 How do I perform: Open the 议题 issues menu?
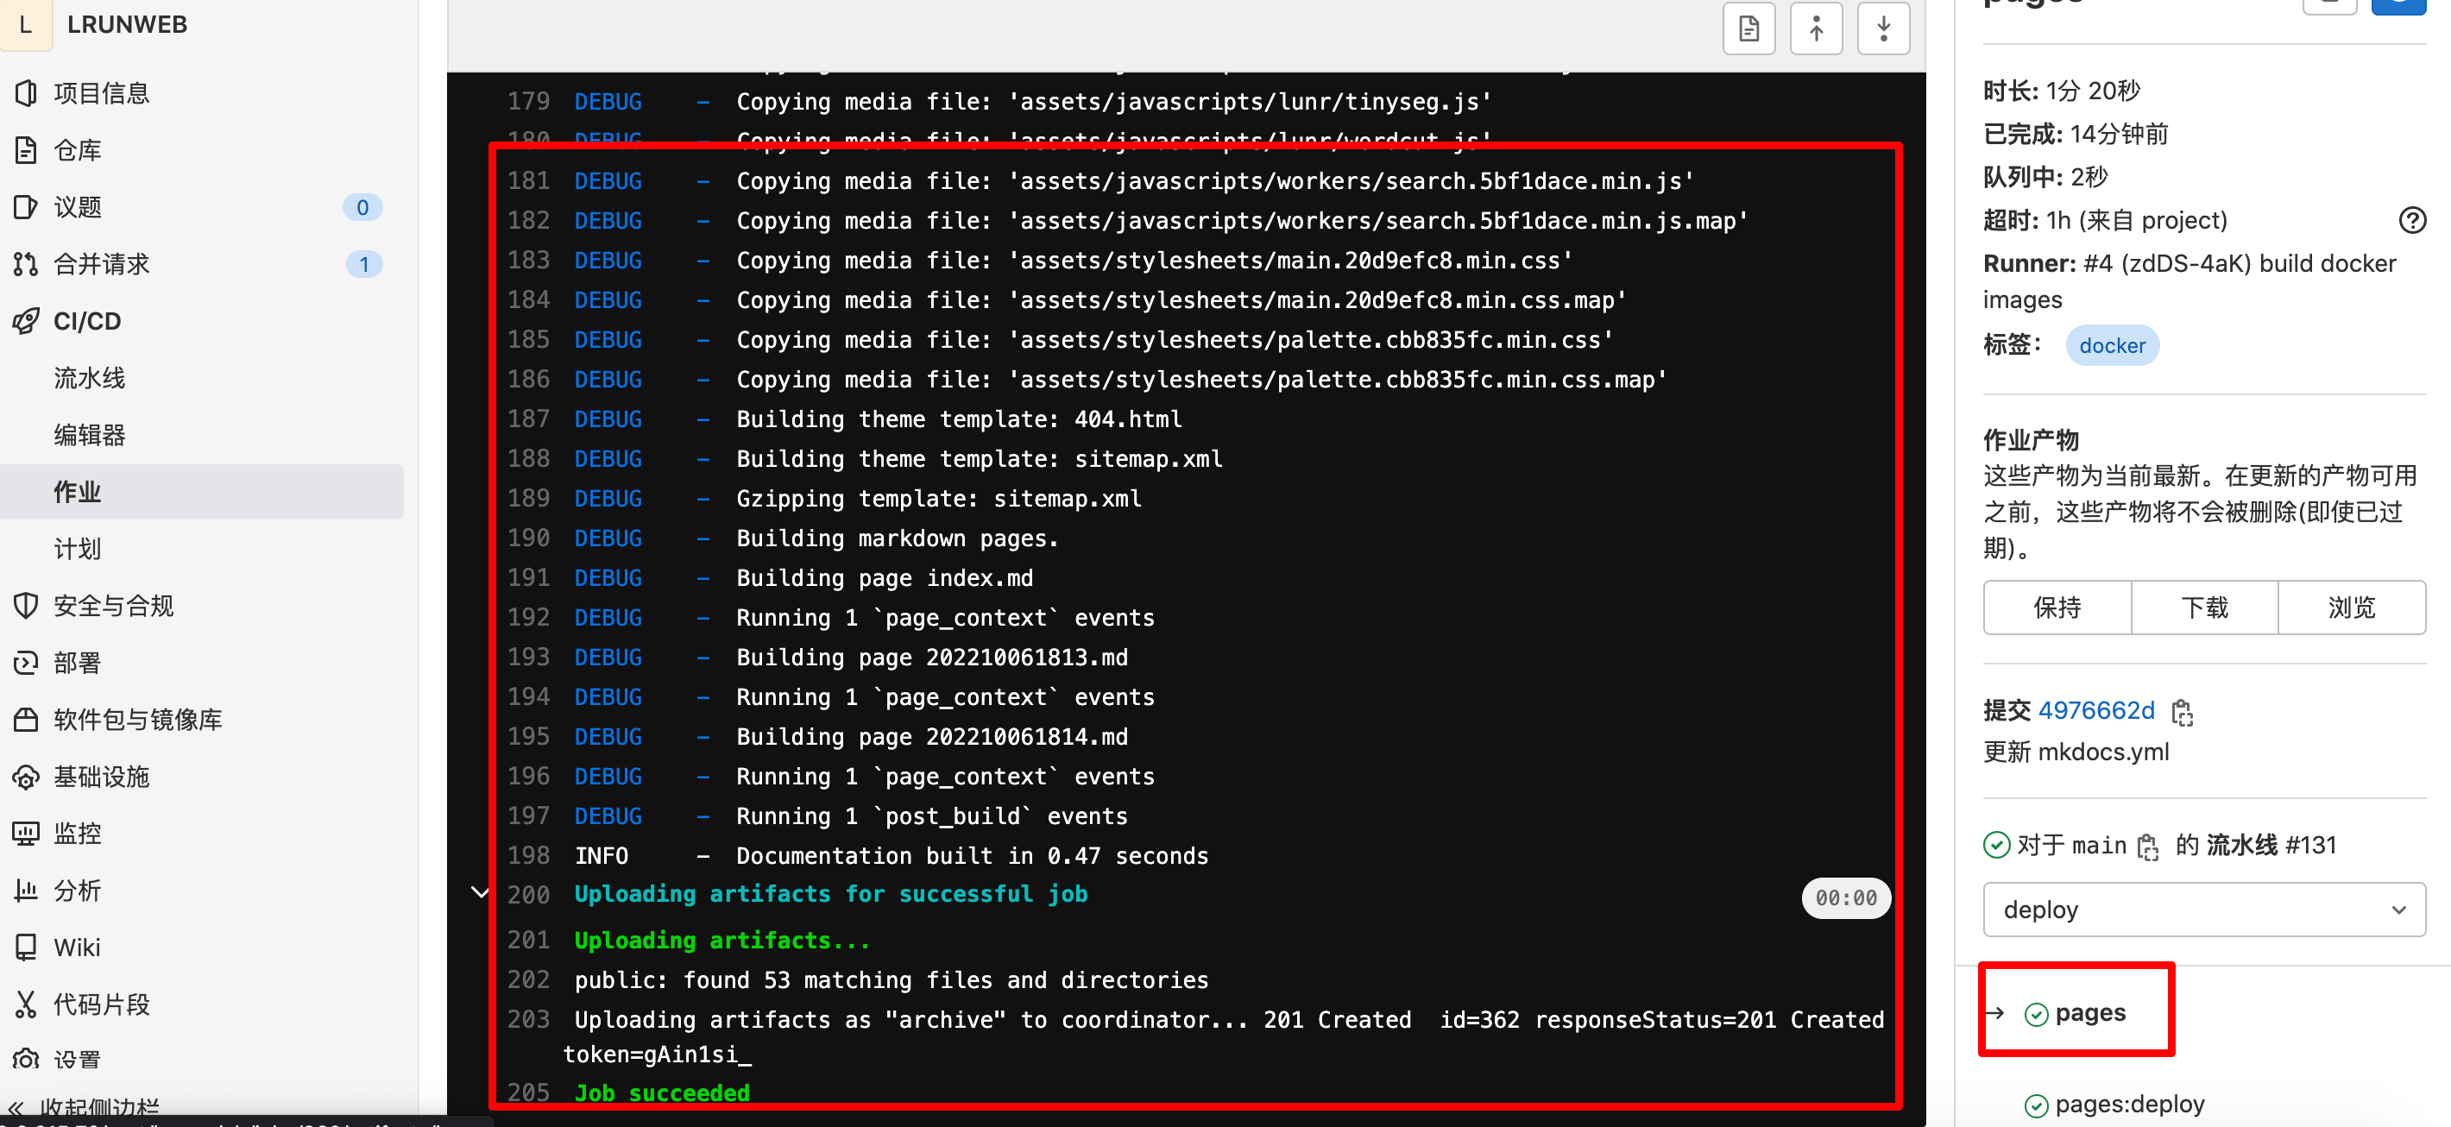(x=77, y=207)
